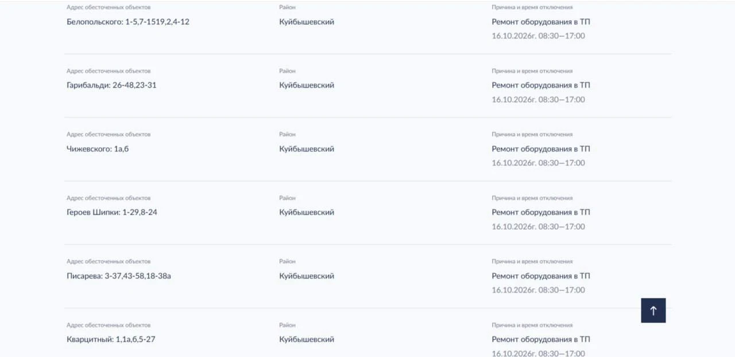This screenshot has height=357, width=735.
Task: Select the Героев Шипки address entry
Action: tap(112, 212)
